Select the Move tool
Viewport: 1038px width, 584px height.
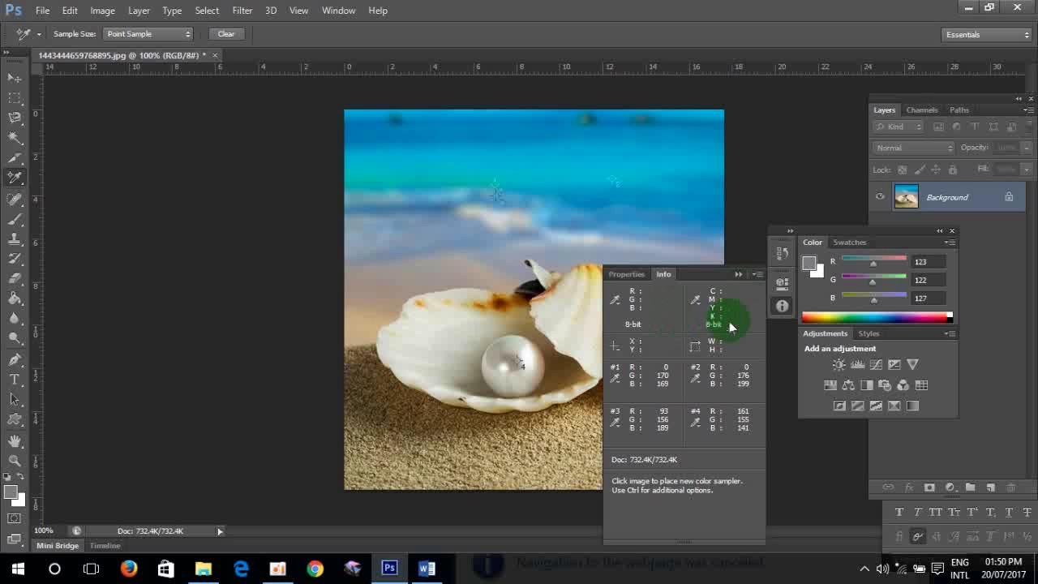click(15, 78)
